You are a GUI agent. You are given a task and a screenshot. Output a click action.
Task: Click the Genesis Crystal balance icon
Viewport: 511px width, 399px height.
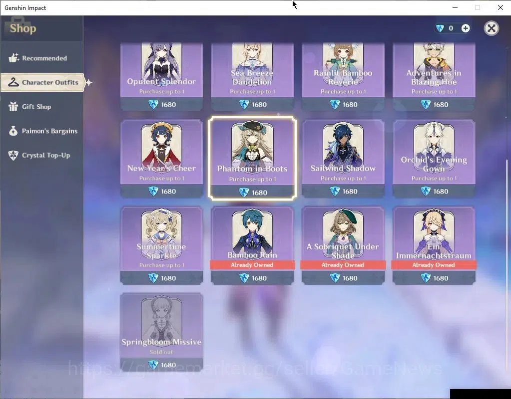[440, 28]
